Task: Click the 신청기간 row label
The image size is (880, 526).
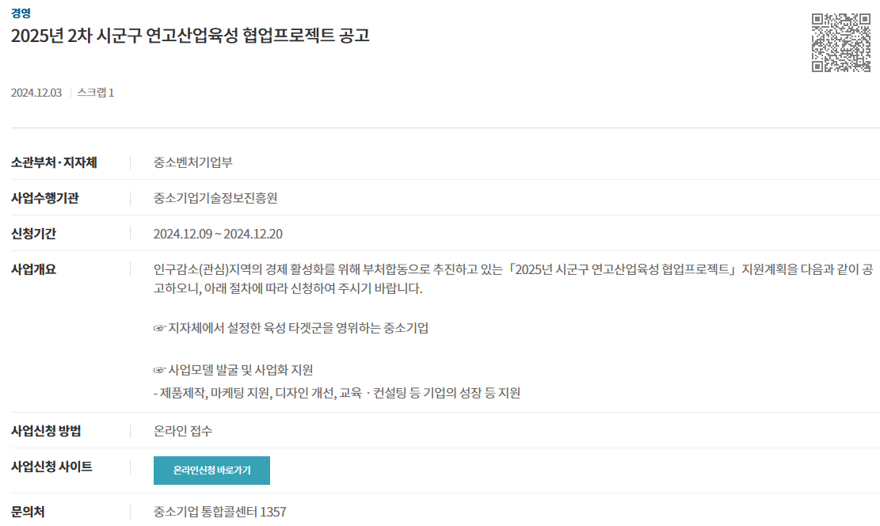Action: 34,234
